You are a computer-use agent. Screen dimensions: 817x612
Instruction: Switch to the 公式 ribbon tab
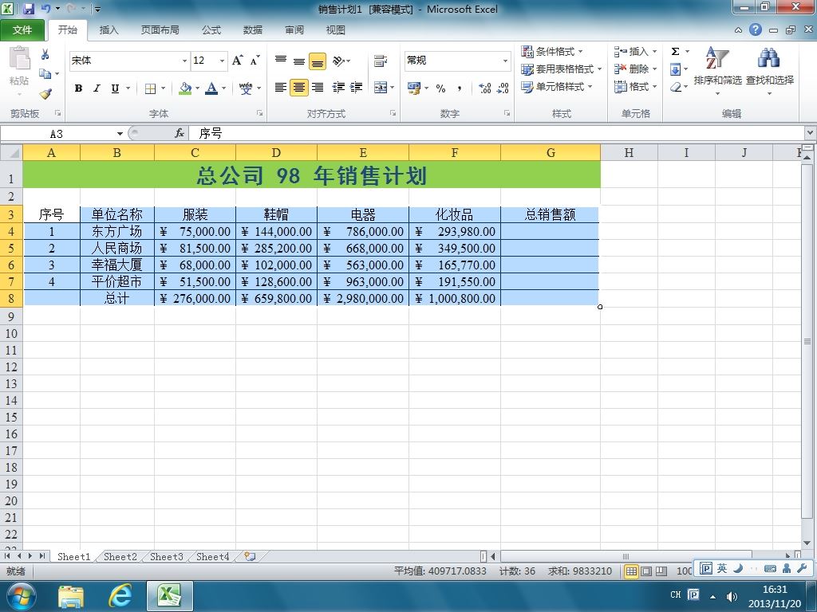pos(211,30)
